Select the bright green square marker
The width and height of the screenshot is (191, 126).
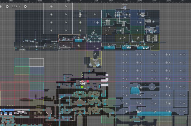click(82, 87)
